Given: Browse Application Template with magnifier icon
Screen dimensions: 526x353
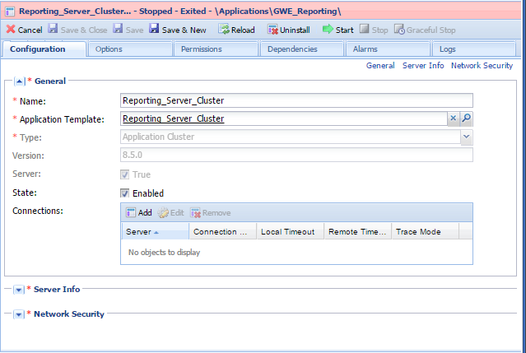Looking at the screenshot, I should click(466, 118).
